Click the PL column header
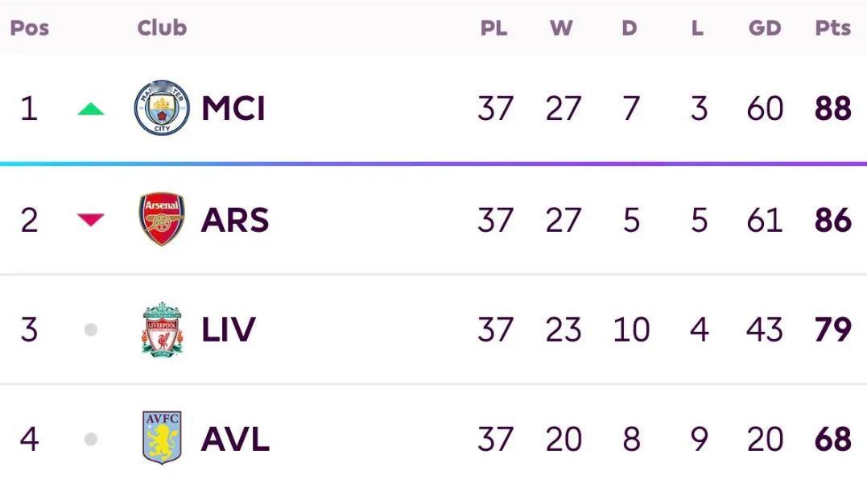The image size is (867, 488). point(493,27)
